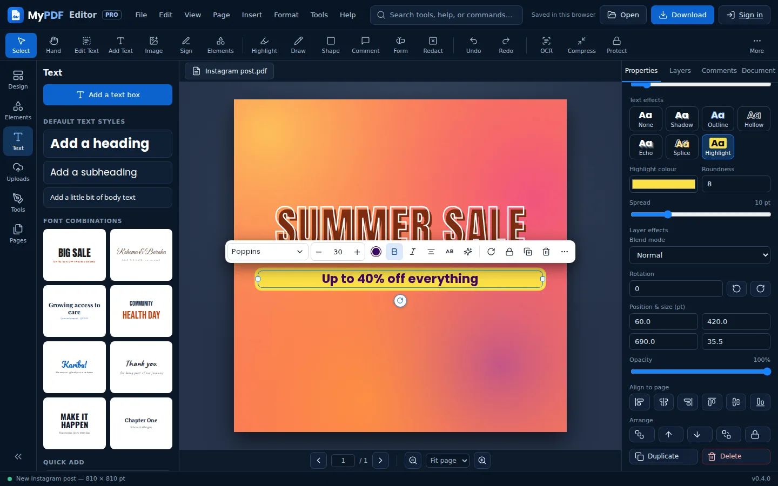Switch to the Layers tab
The width and height of the screenshot is (778, 486).
pyautogui.click(x=680, y=71)
